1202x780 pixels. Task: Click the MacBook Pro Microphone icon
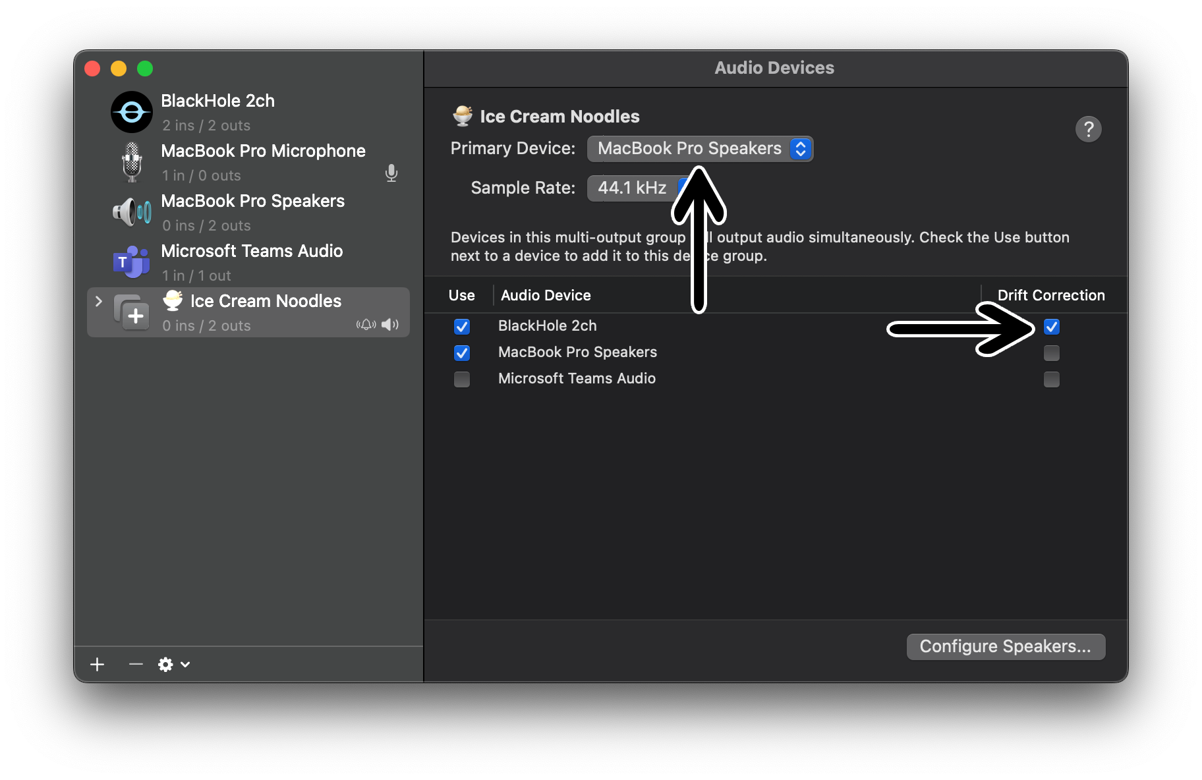[132, 162]
